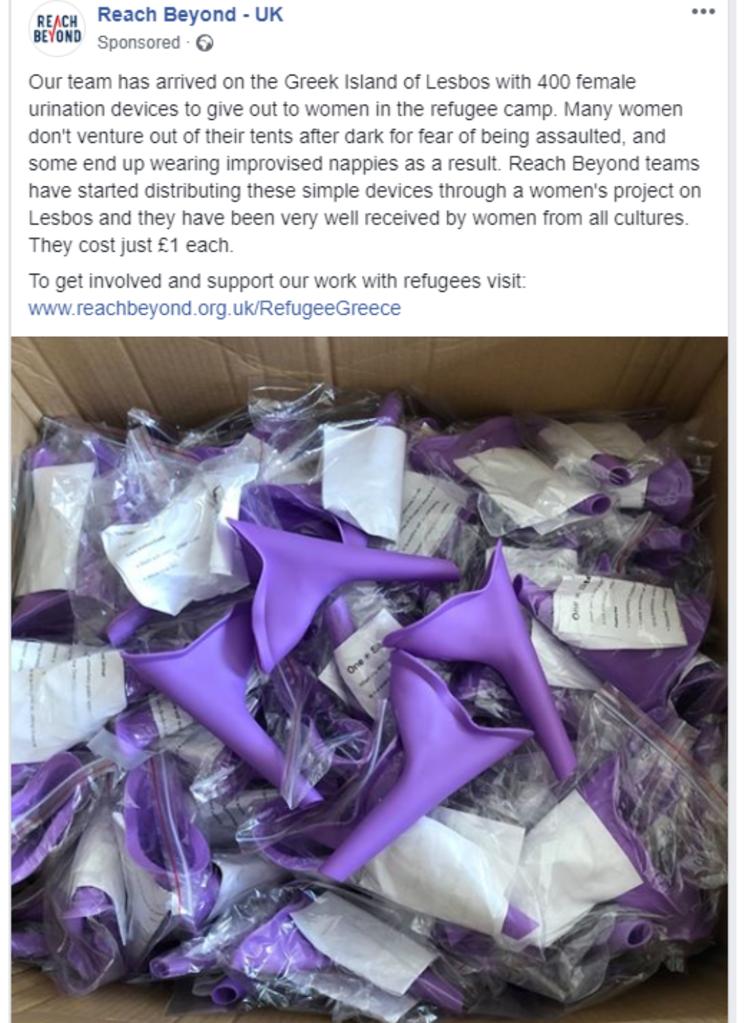Click the Reach Beyond logo avatar
The width and height of the screenshot is (749, 1023).
57,29
